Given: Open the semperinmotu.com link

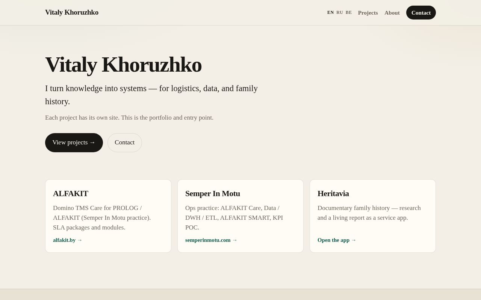Looking at the screenshot, I should click(211, 240).
